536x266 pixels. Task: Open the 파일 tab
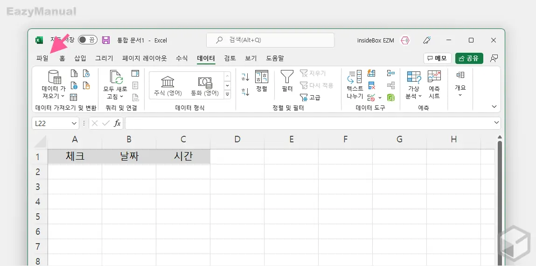point(42,58)
